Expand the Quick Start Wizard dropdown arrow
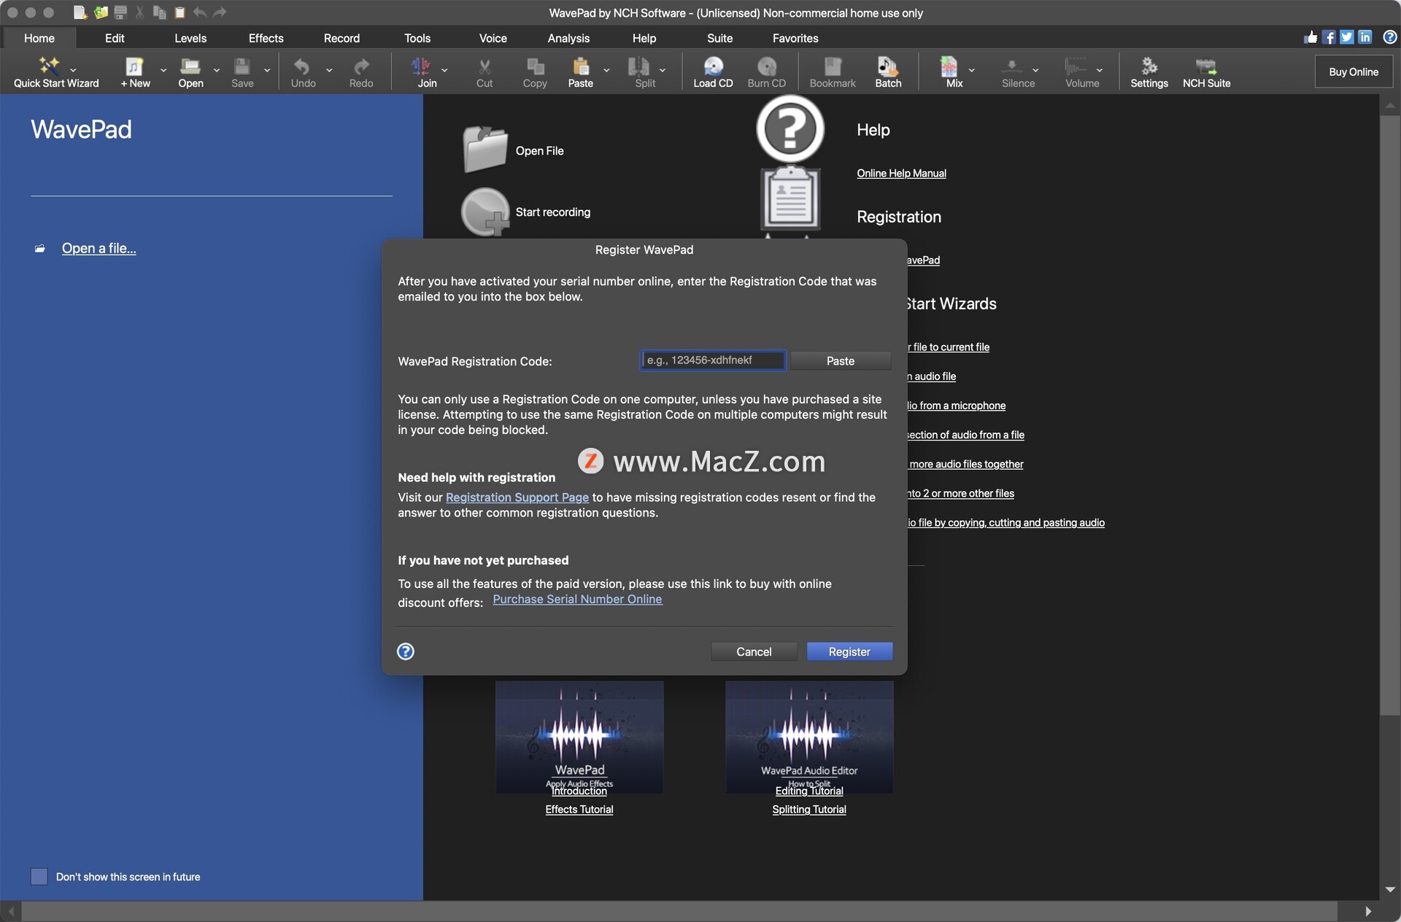1401x922 pixels. pos(73,70)
